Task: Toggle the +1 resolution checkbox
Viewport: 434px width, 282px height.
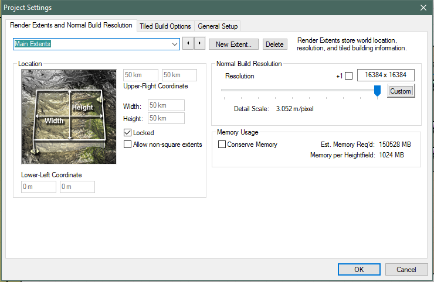Action: (348, 75)
